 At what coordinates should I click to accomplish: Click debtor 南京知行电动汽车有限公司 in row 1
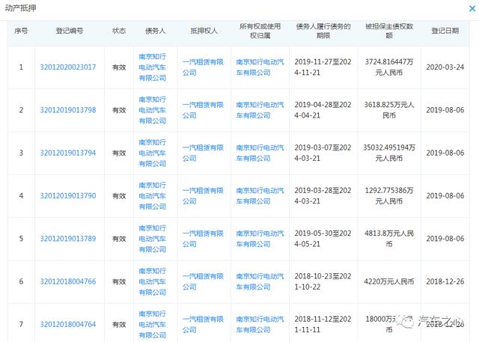coord(153,67)
